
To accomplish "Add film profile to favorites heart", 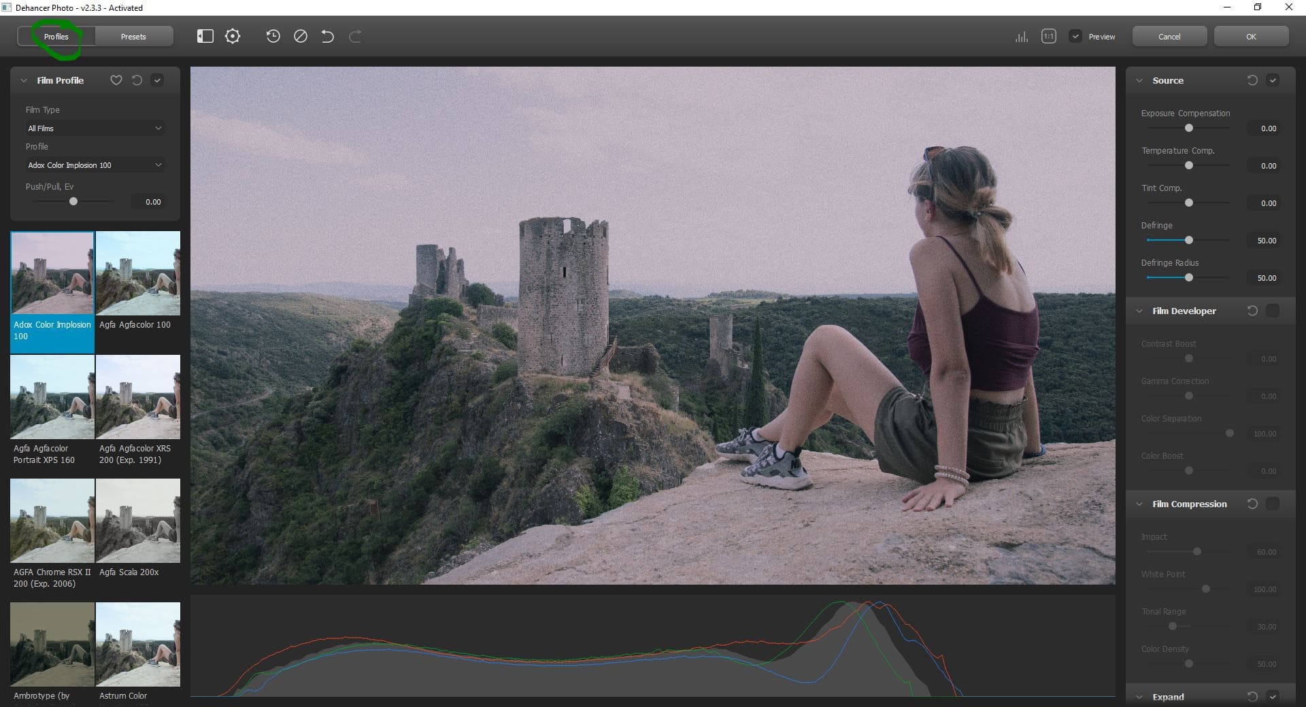I will [x=116, y=80].
